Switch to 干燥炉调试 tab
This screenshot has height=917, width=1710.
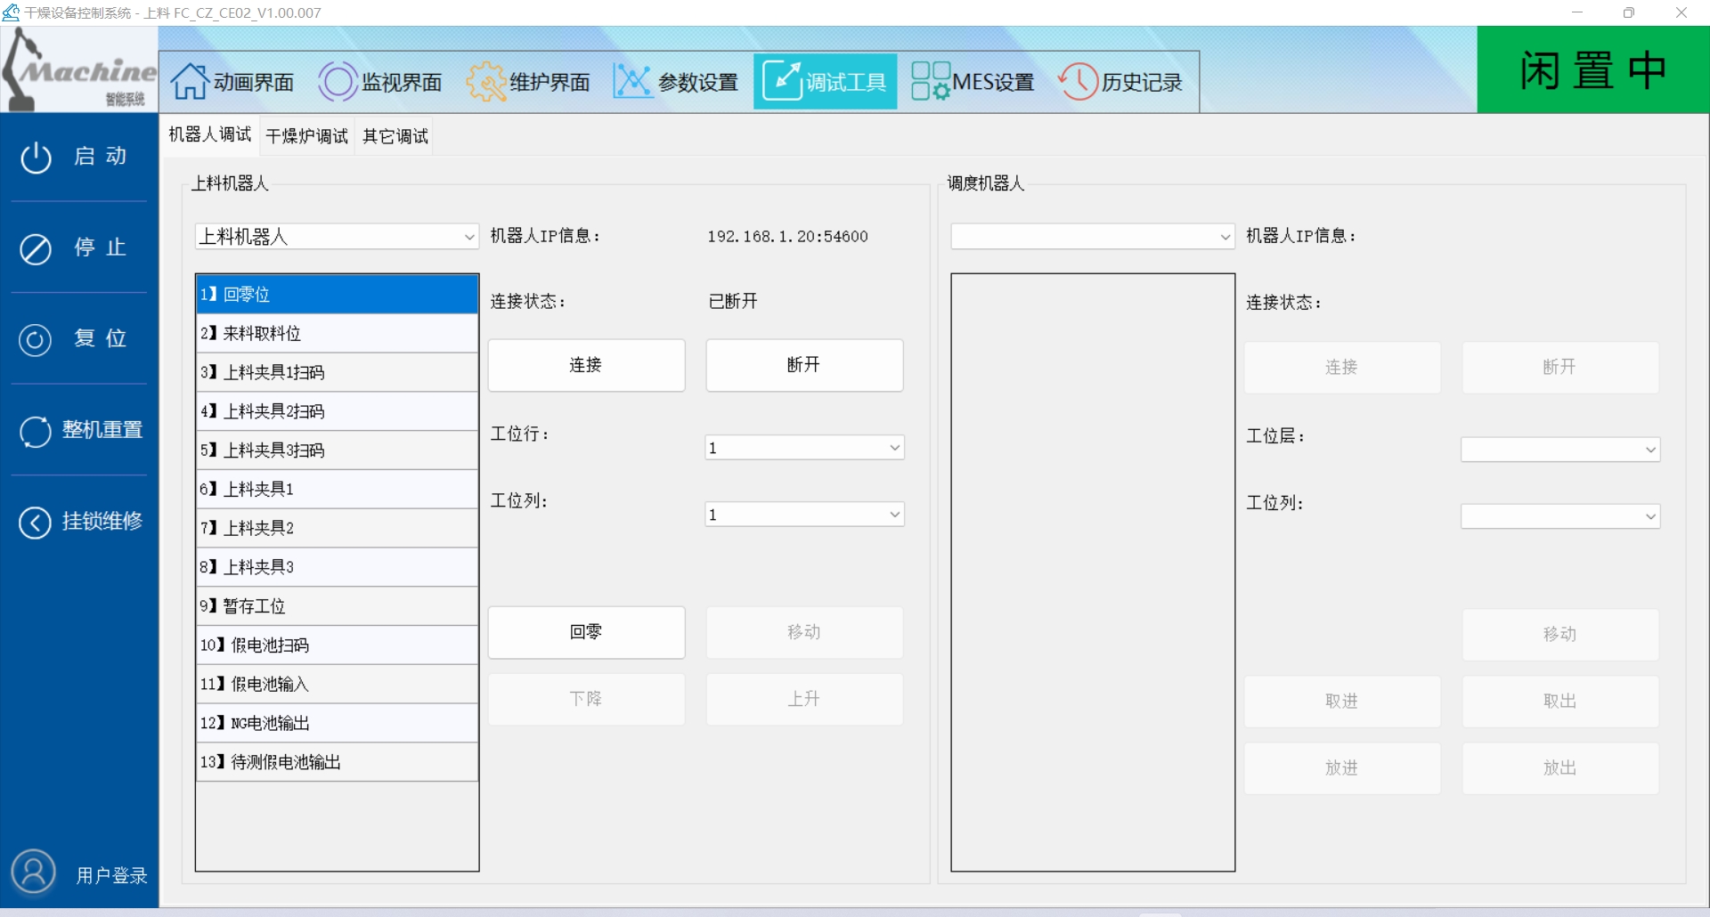306,136
